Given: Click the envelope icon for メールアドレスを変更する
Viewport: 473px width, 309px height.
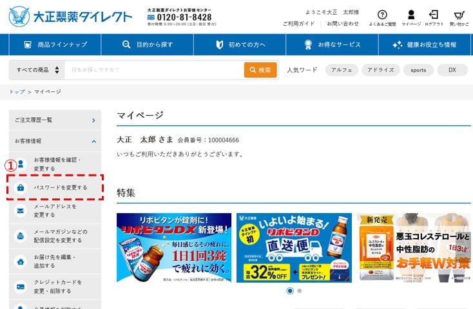Looking at the screenshot, I should point(21,211).
